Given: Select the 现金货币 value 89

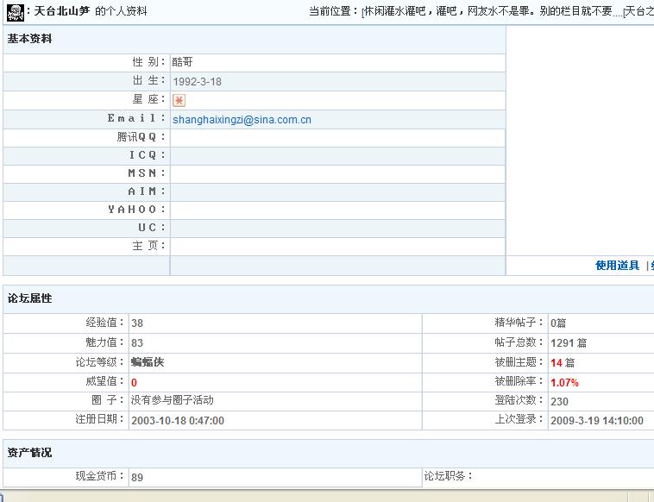Looking at the screenshot, I should [x=137, y=477].
